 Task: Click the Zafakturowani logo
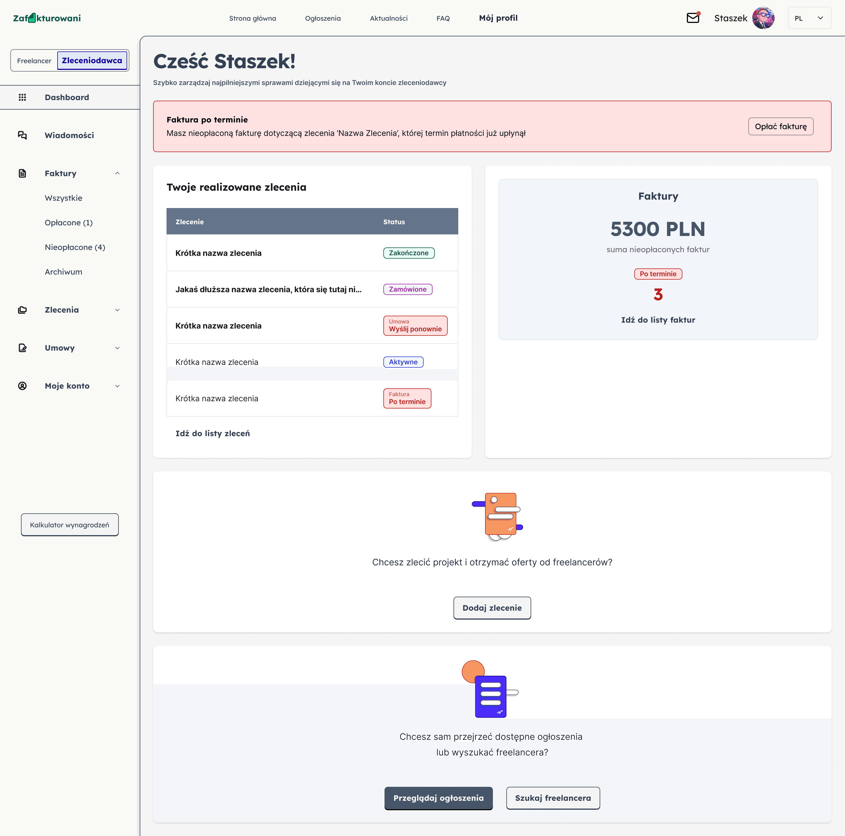(x=47, y=18)
